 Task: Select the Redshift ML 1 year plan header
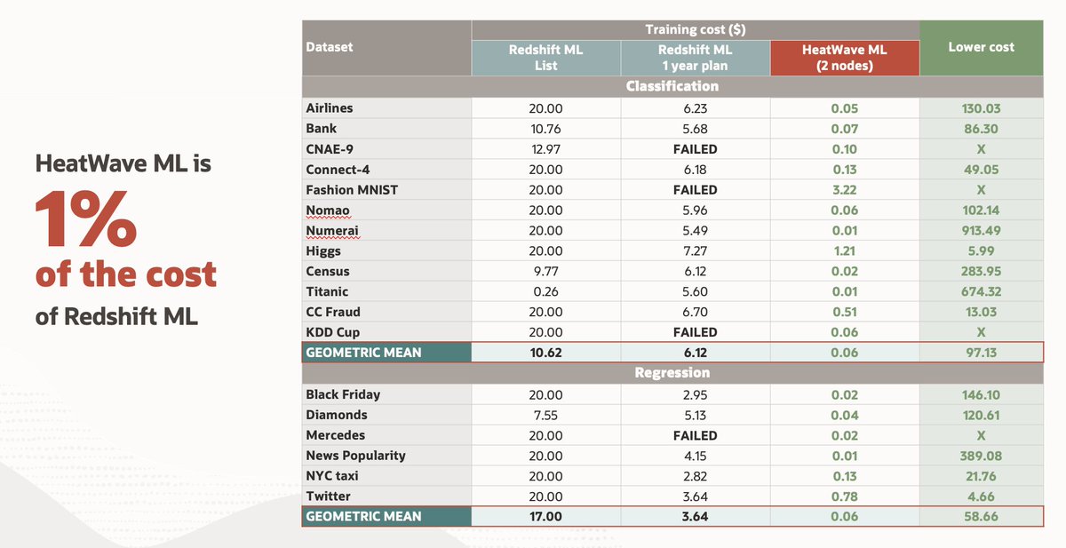click(696, 58)
